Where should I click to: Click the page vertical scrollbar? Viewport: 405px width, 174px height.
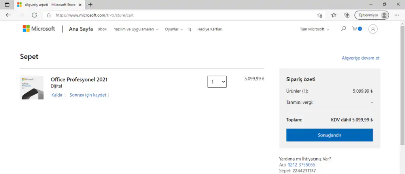coord(402,85)
